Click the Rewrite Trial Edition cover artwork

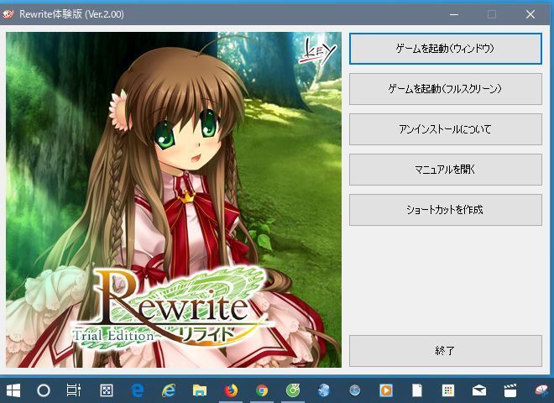pyautogui.click(x=174, y=200)
